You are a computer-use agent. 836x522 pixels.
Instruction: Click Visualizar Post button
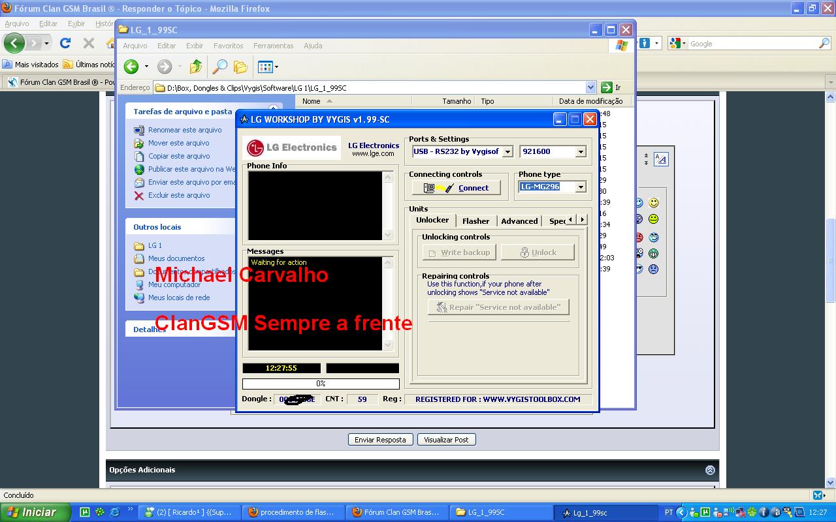point(446,440)
